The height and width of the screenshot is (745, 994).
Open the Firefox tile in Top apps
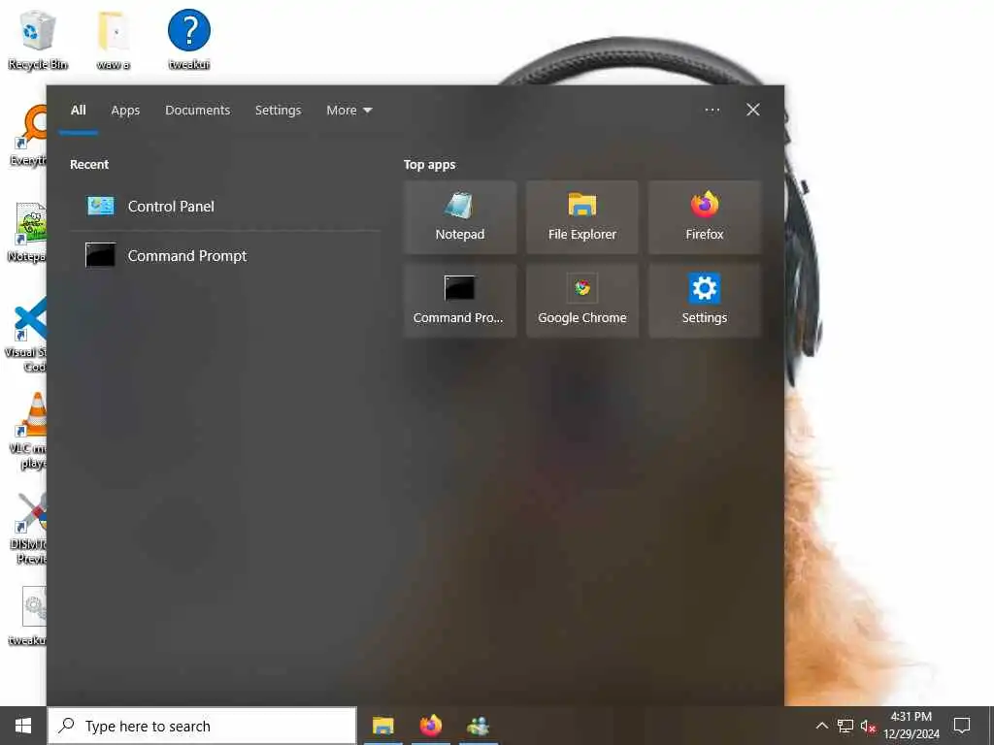coord(705,217)
